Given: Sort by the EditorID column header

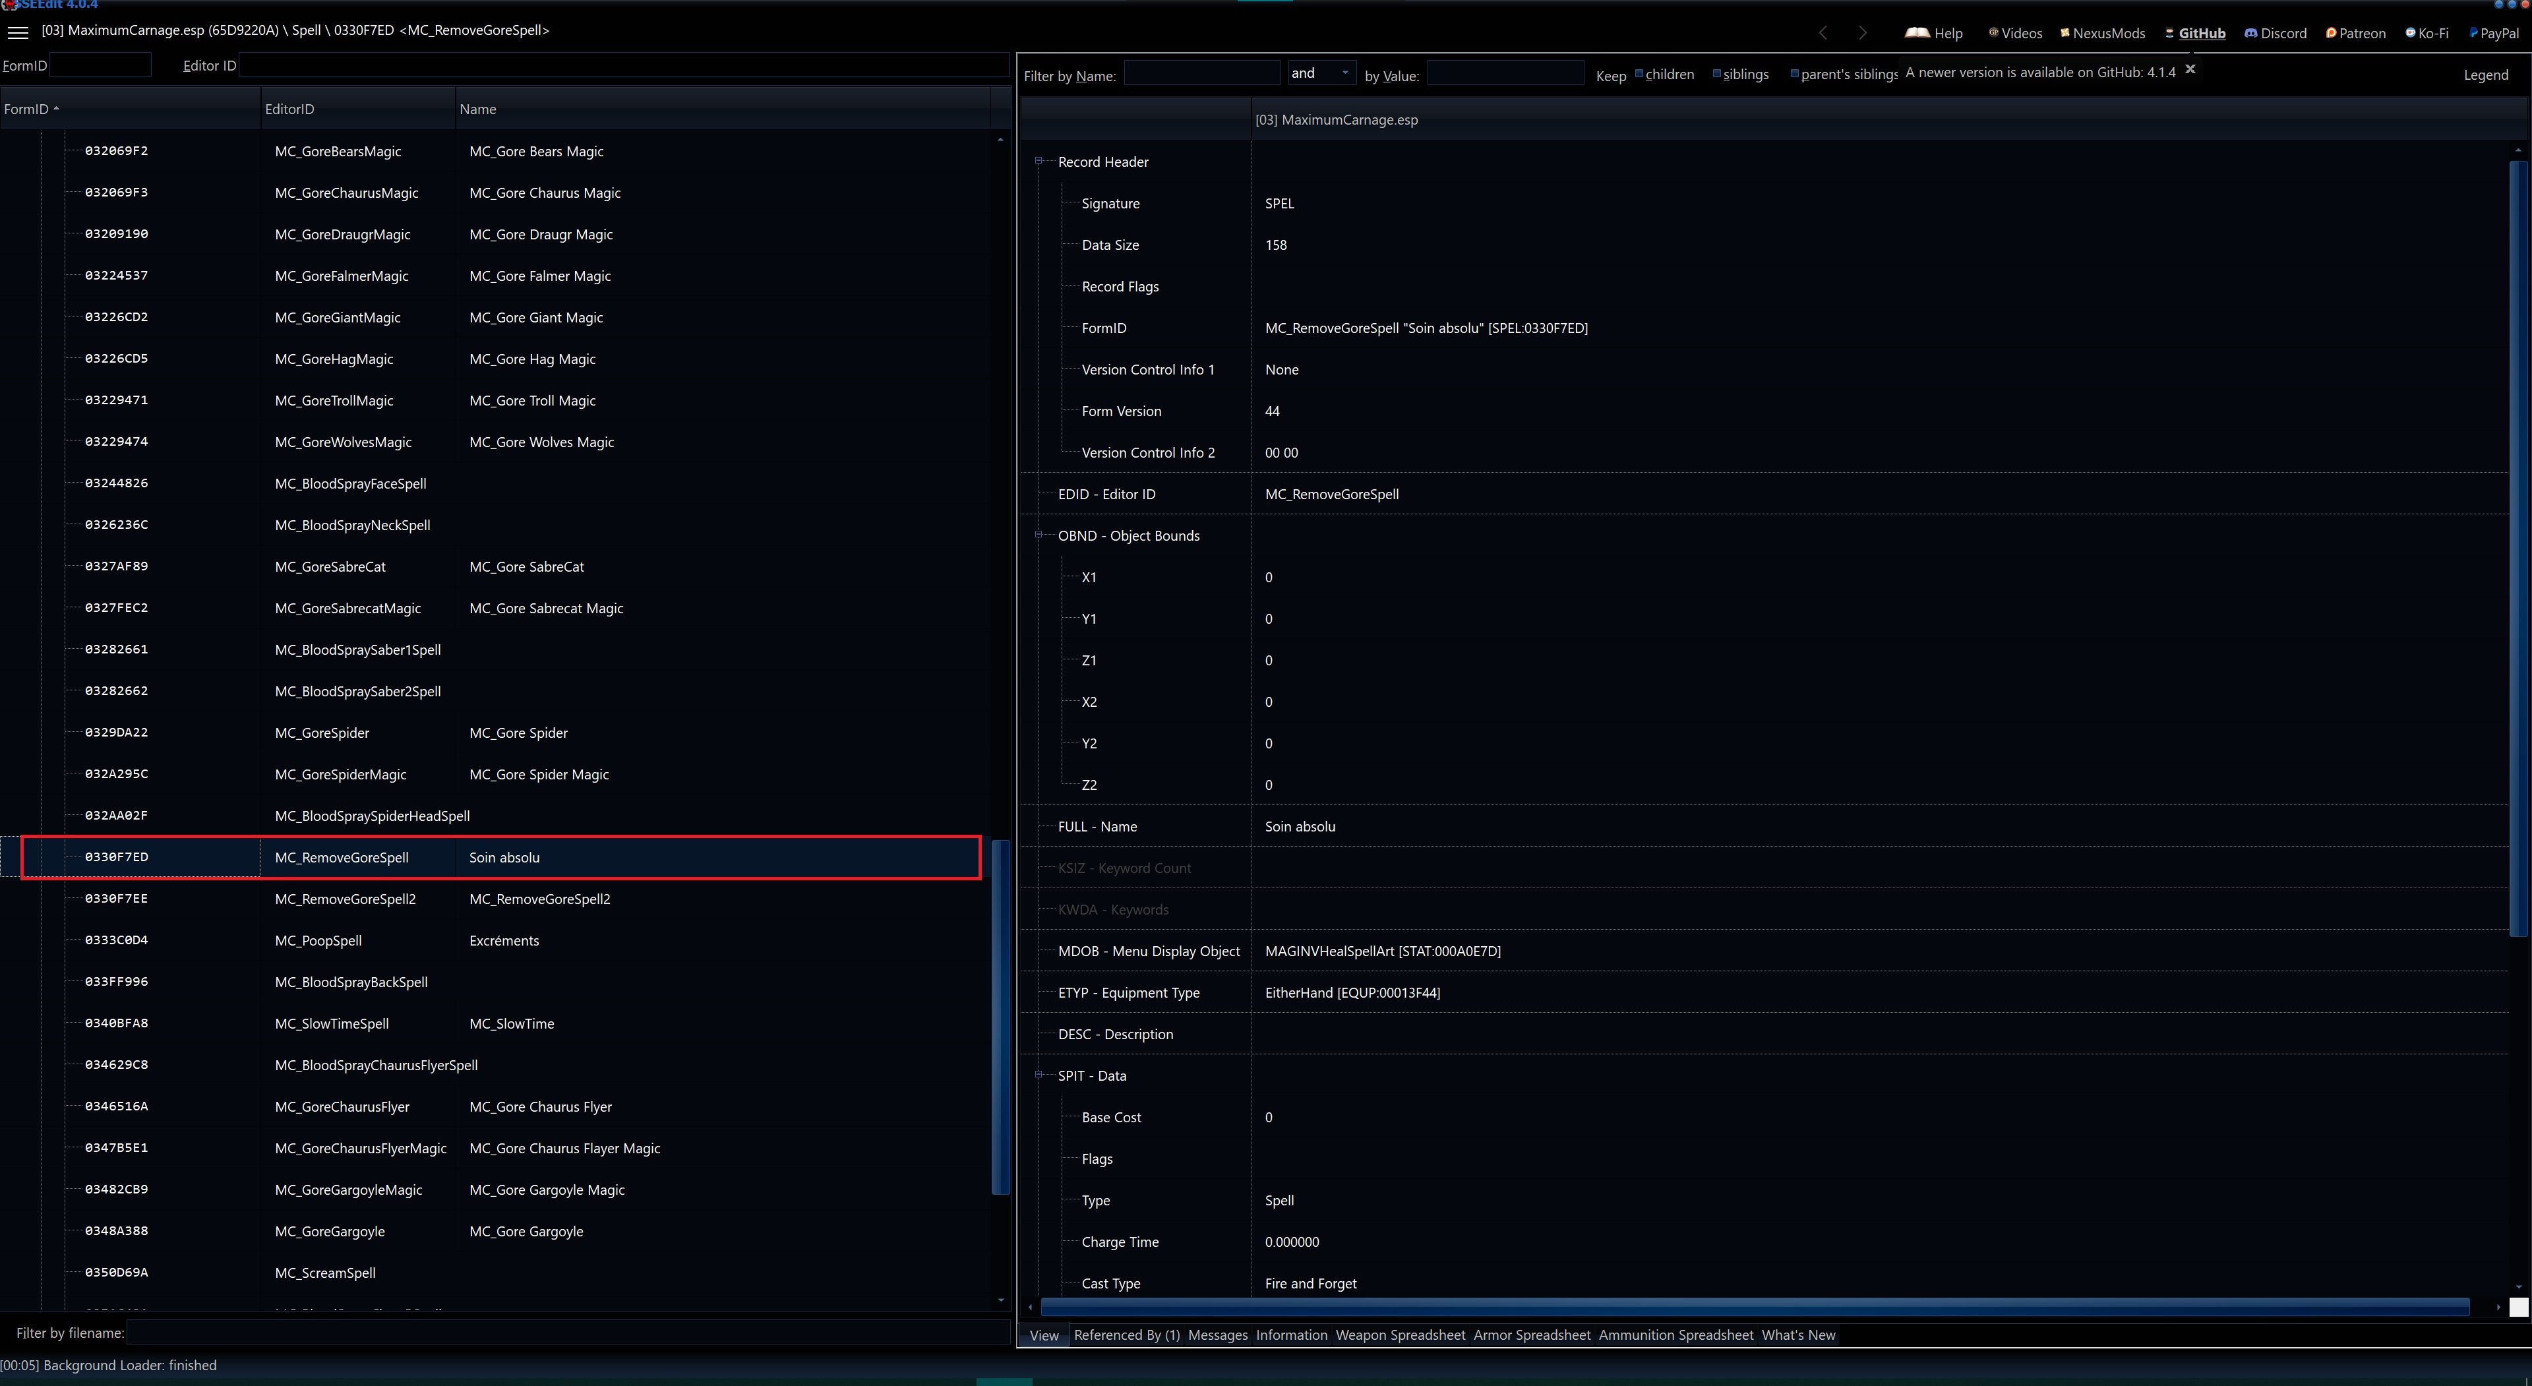Looking at the screenshot, I should [358, 109].
